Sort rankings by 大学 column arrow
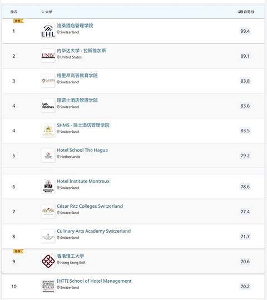267x300 pixels. click(x=43, y=12)
